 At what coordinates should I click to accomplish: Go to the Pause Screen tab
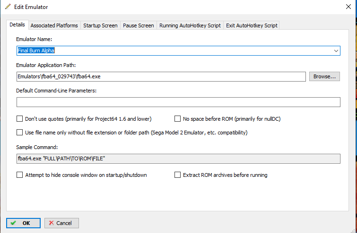click(x=139, y=25)
